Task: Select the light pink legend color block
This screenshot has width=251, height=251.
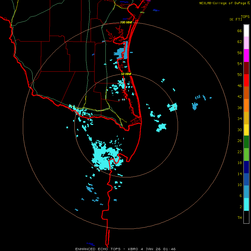Action: coord(246,43)
